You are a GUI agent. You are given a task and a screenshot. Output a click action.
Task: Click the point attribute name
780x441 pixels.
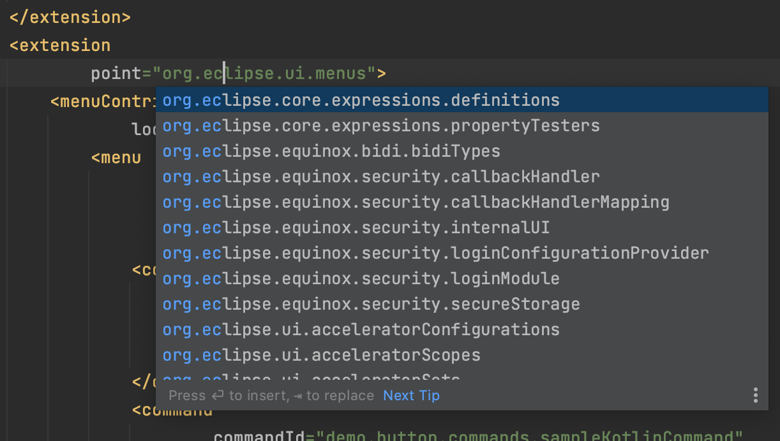pos(115,73)
